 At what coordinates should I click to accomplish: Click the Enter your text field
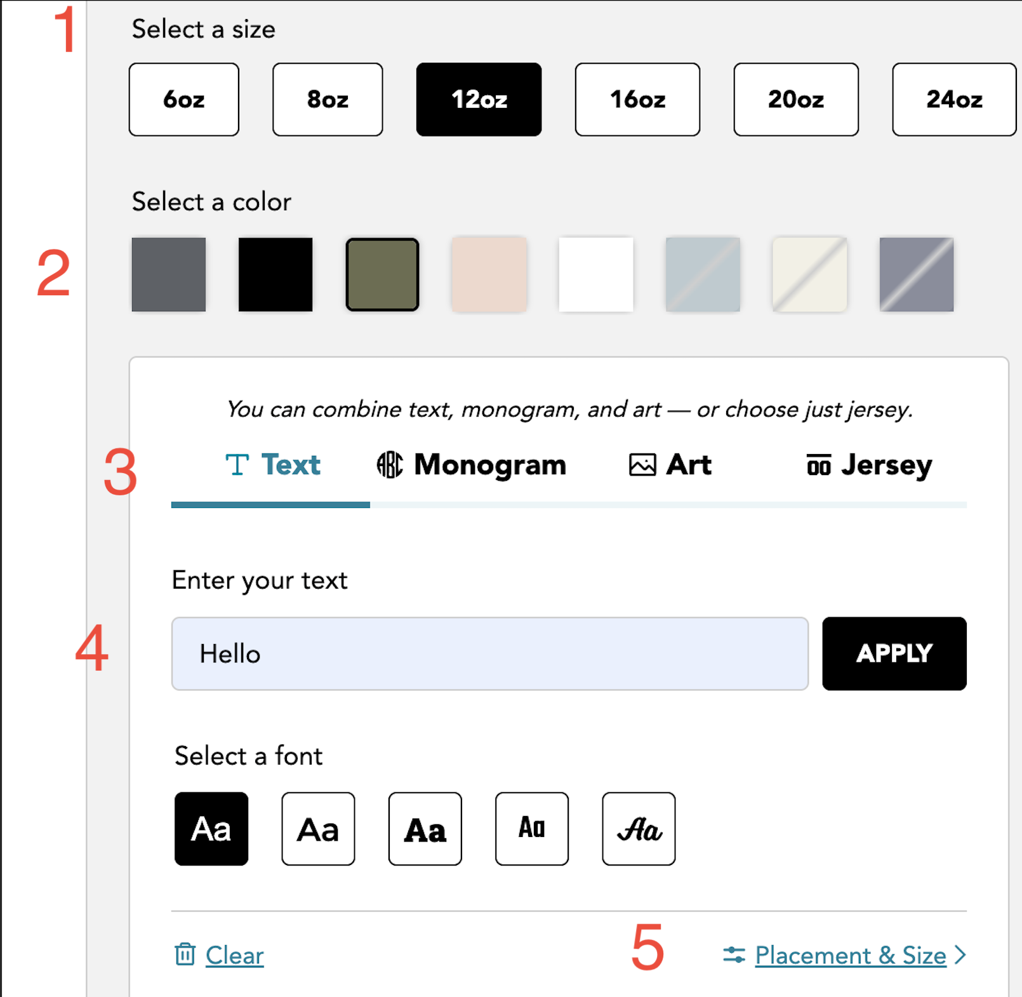pyautogui.click(x=489, y=653)
